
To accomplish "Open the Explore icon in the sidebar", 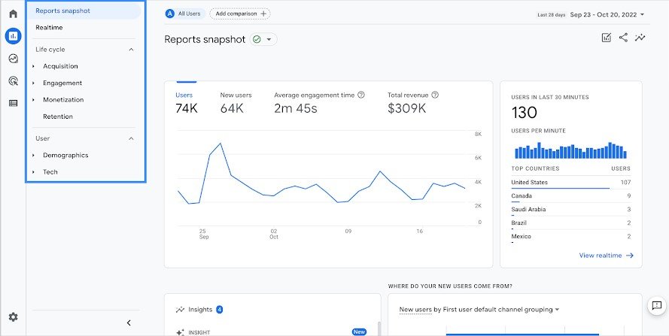I will tap(14, 59).
